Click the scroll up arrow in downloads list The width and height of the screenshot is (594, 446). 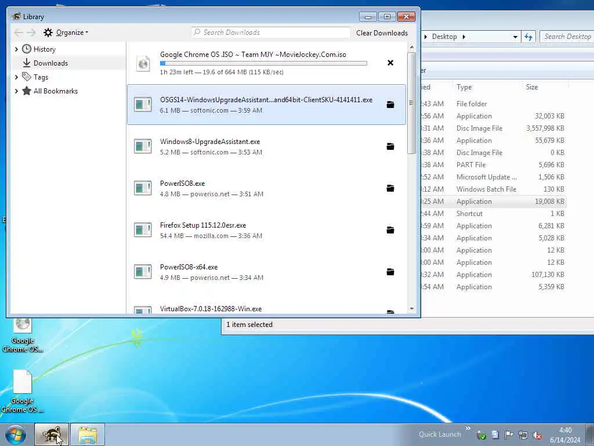coord(412,48)
